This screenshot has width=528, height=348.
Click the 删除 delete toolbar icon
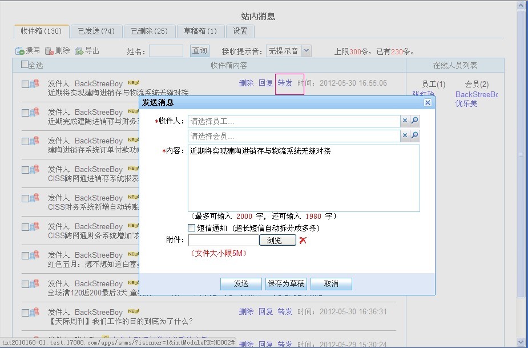coord(49,51)
